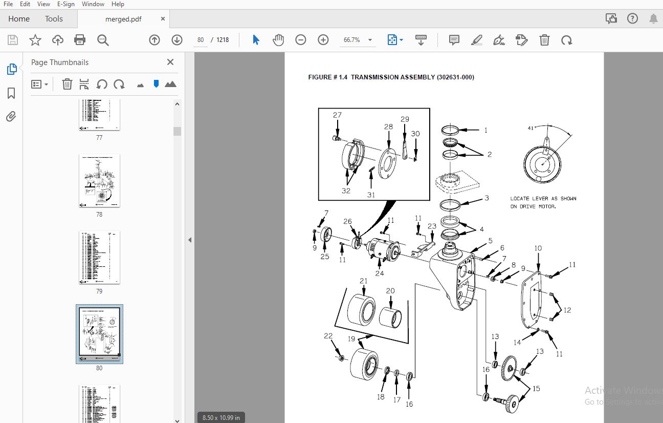Image resolution: width=663 pixels, height=423 pixels.
Task: Expand fit page tool dropdown arrow
Action: click(x=402, y=40)
